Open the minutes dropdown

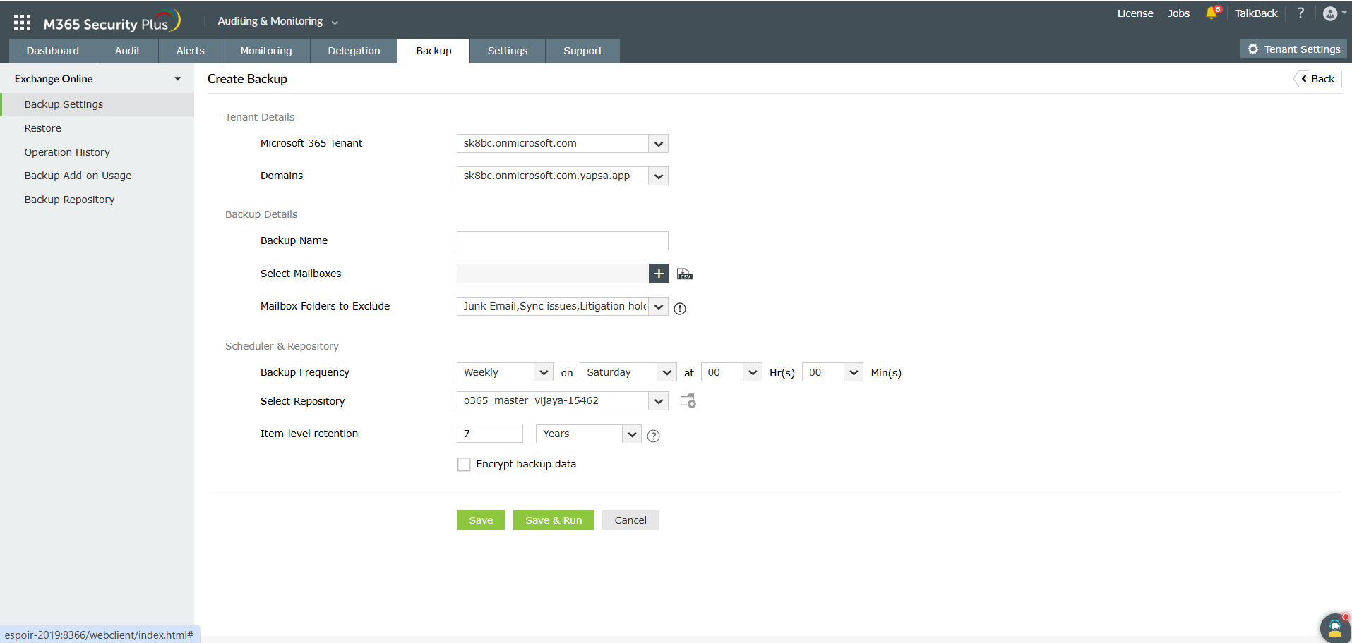[x=832, y=372]
